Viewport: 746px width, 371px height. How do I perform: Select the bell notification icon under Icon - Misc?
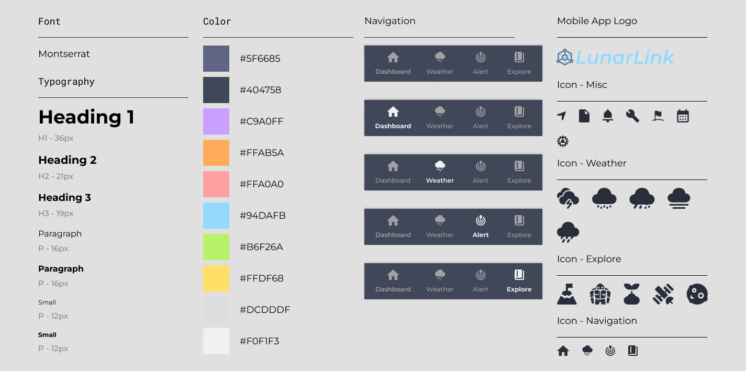[x=607, y=116]
